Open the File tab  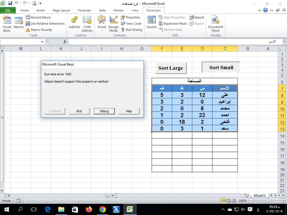[x=8, y=10]
